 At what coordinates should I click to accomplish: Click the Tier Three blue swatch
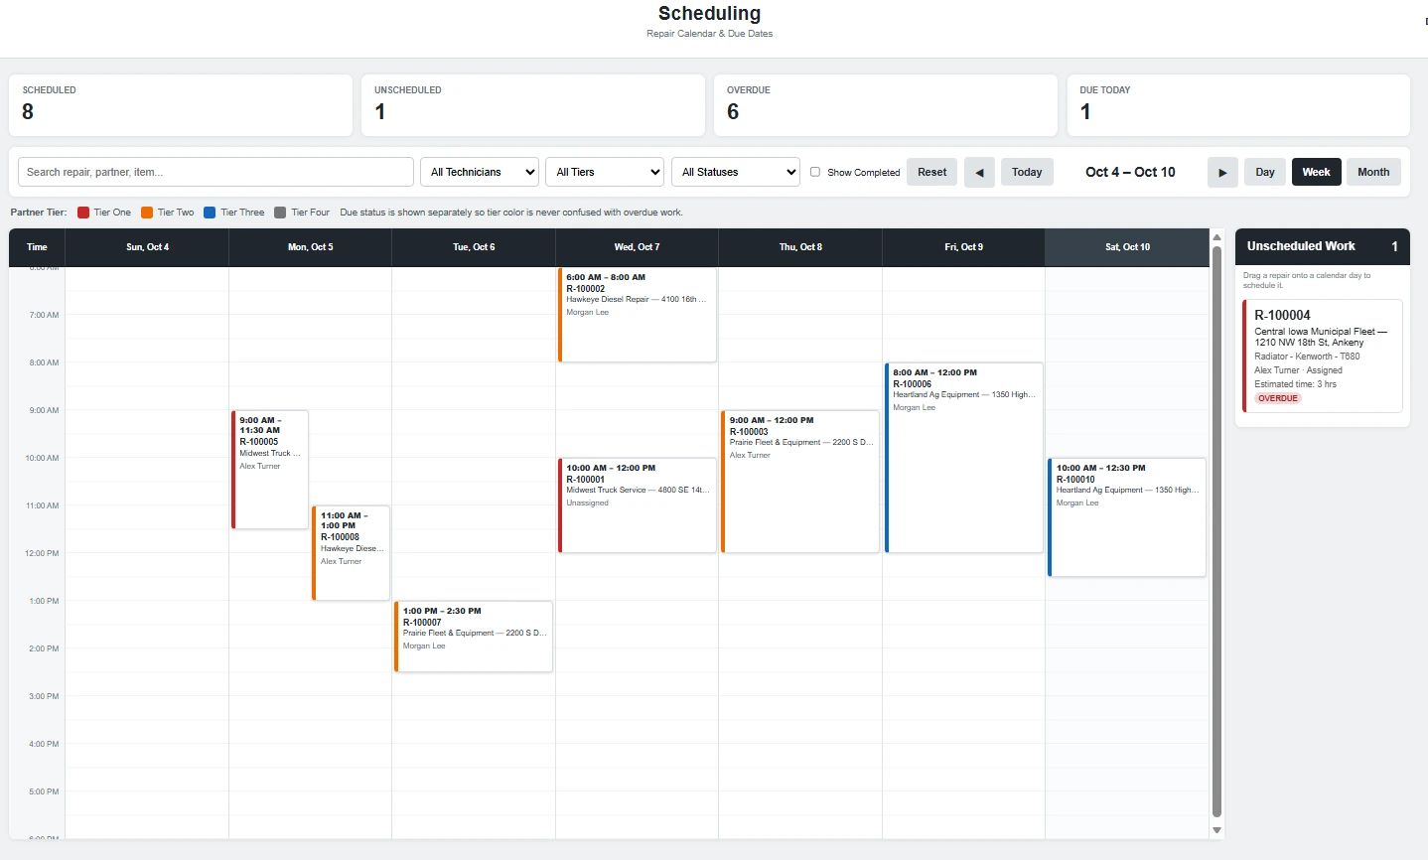[x=210, y=213]
